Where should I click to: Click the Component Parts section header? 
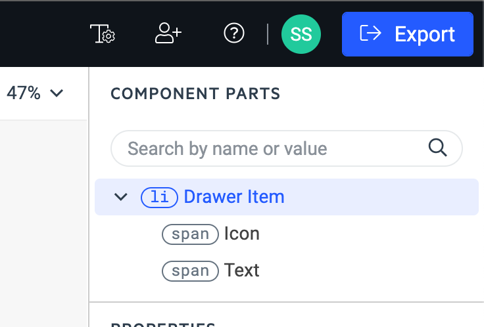click(x=195, y=94)
